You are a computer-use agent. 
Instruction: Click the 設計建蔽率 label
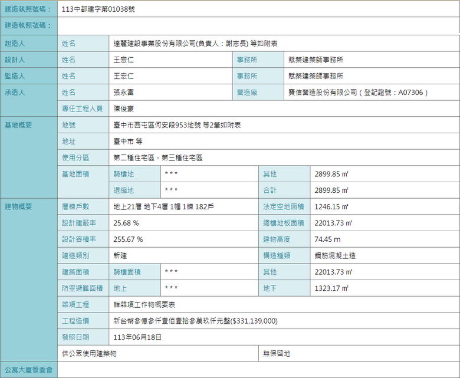point(79,223)
